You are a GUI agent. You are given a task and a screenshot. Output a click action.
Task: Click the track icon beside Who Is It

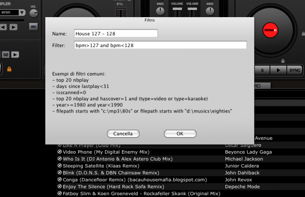pos(60,159)
